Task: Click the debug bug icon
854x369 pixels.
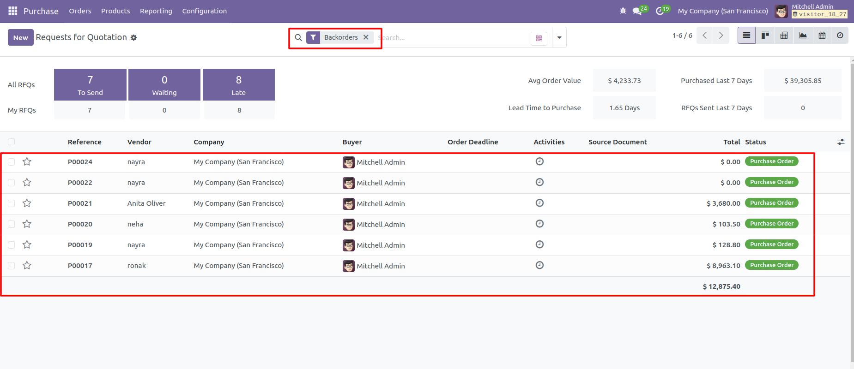Action: [x=623, y=11]
